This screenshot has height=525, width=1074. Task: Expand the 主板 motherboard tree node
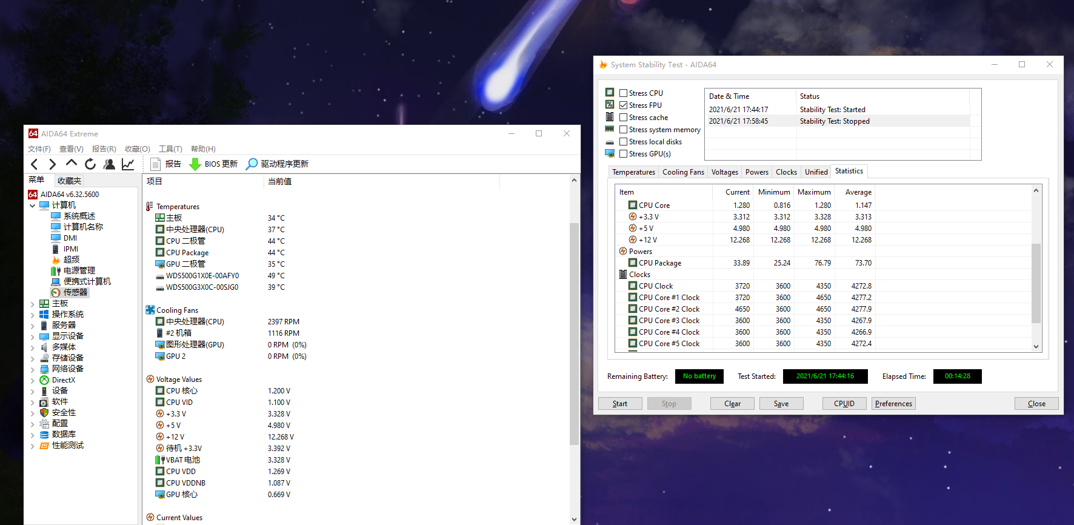33,304
